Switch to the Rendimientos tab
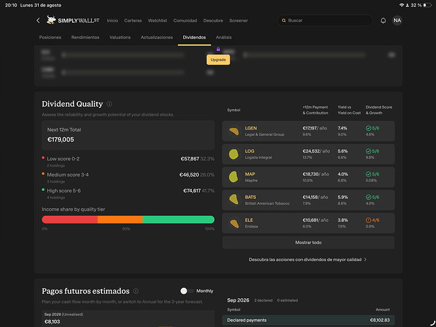 tap(85, 37)
